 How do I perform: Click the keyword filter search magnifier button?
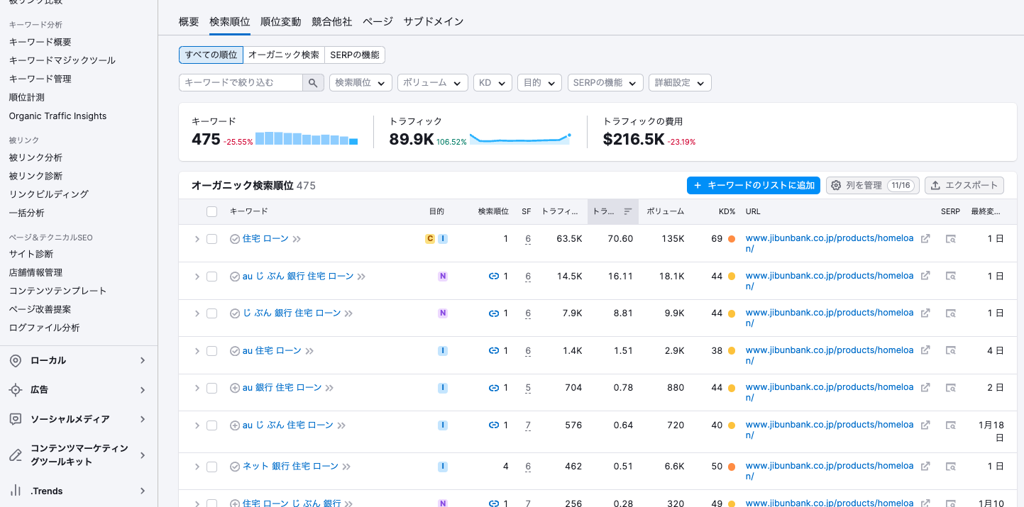(314, 83)
